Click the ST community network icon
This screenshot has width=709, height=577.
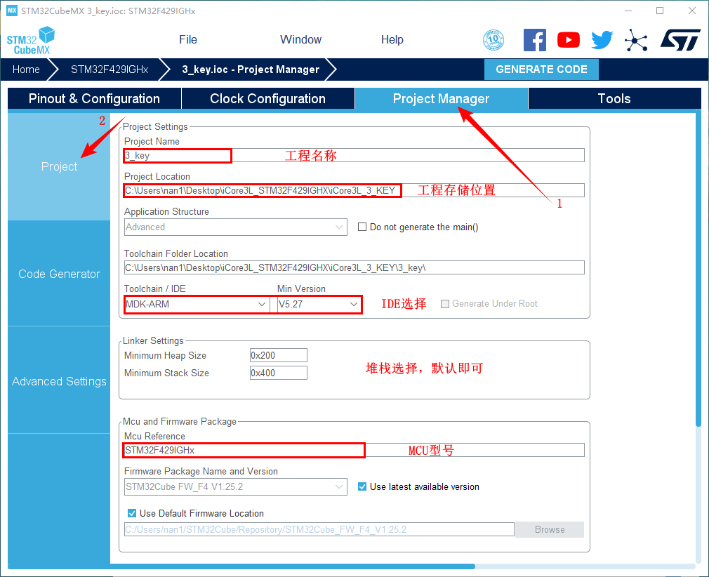(636, 40)
